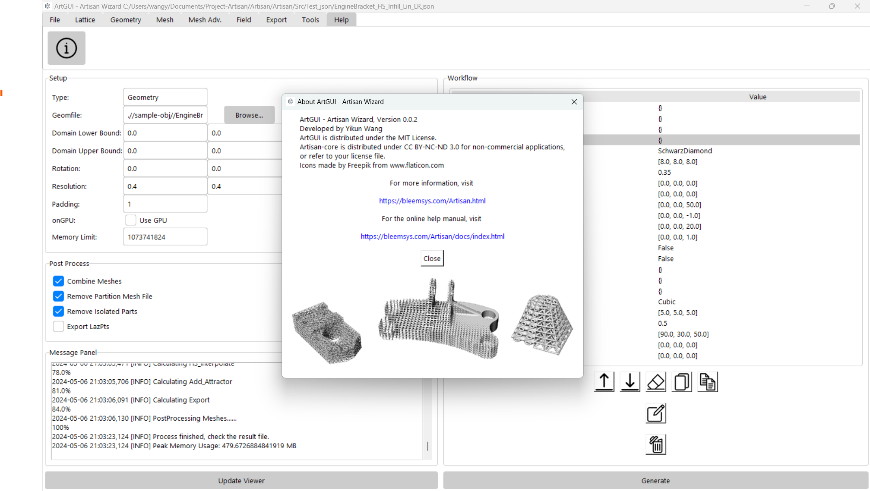The width and height of the screenshot is (870, 491).
Task: Click the ArtGUI app icon in title bar
Action: (48, 6)
